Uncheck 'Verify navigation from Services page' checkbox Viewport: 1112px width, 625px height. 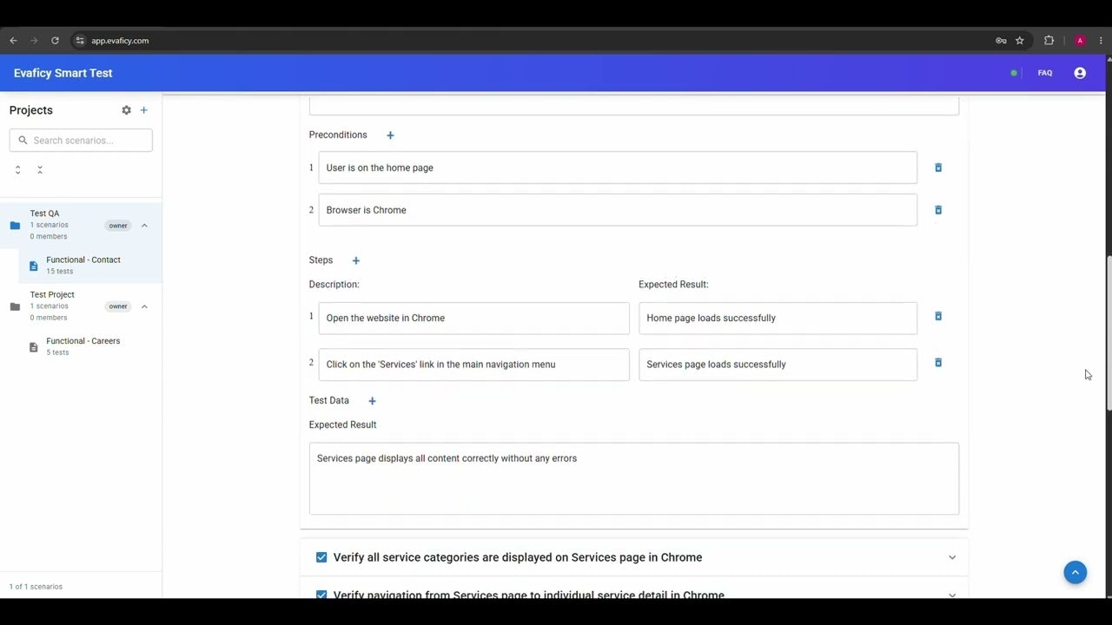coord(321,595)
